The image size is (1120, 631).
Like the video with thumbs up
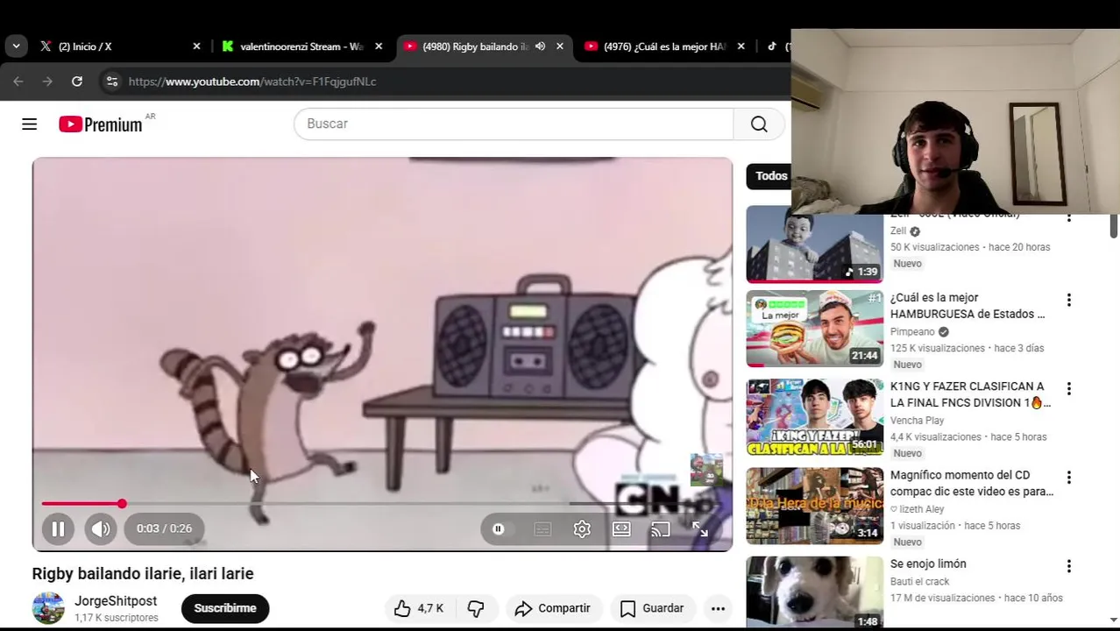tap(418, 608)
